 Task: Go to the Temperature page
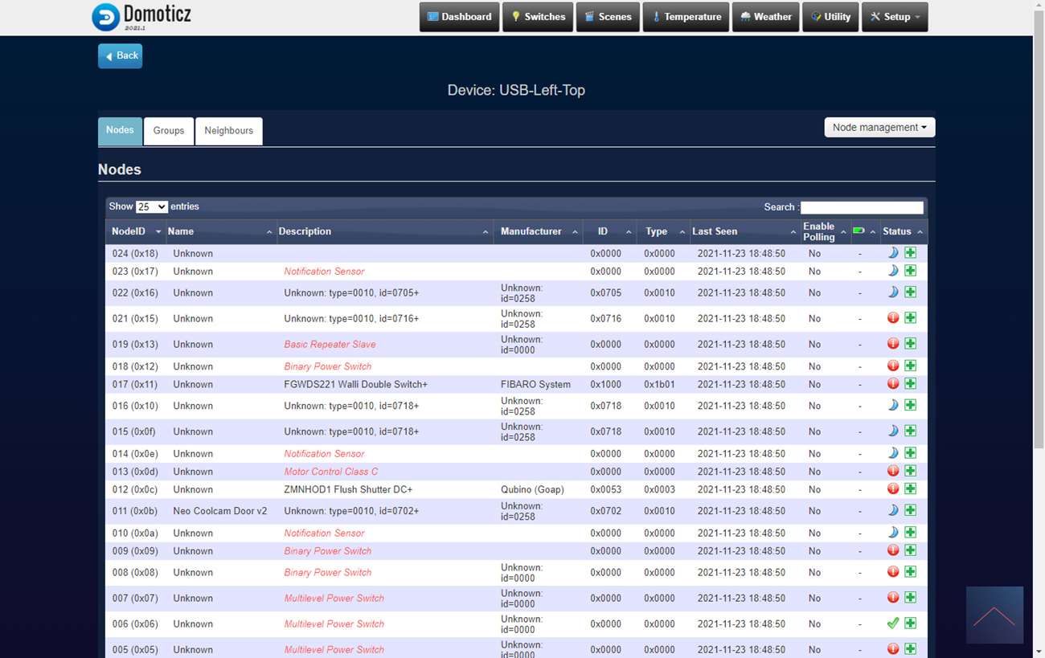tap(686, 17)
